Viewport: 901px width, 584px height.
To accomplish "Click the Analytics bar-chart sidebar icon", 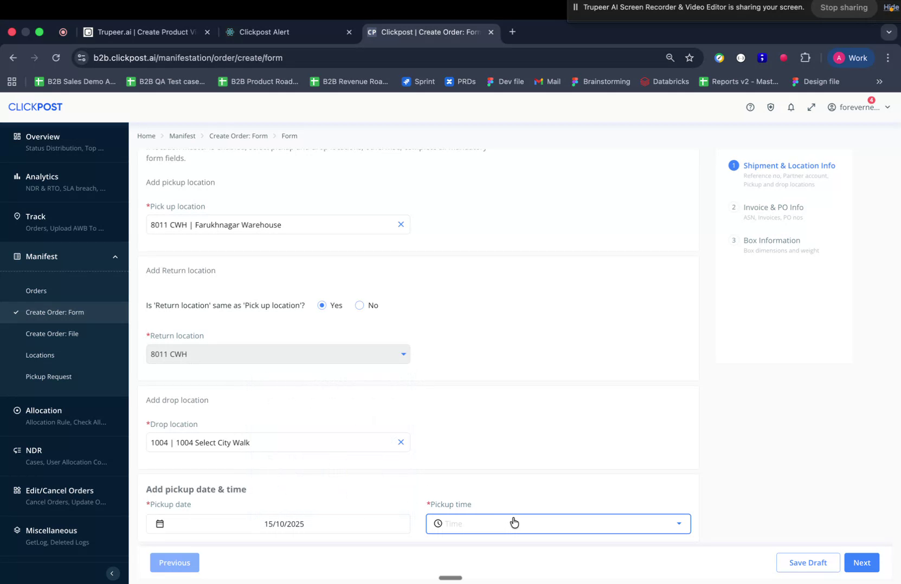I will click(15, 176).
